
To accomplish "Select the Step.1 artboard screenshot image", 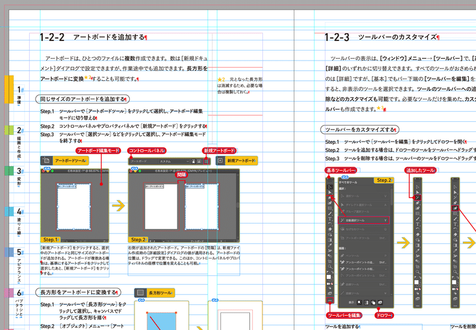I will (x=75, y=206).
